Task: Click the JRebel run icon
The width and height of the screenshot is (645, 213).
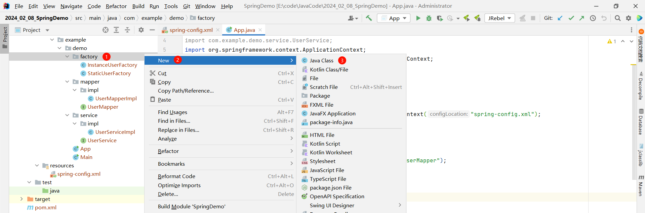Action: point(467,18)
